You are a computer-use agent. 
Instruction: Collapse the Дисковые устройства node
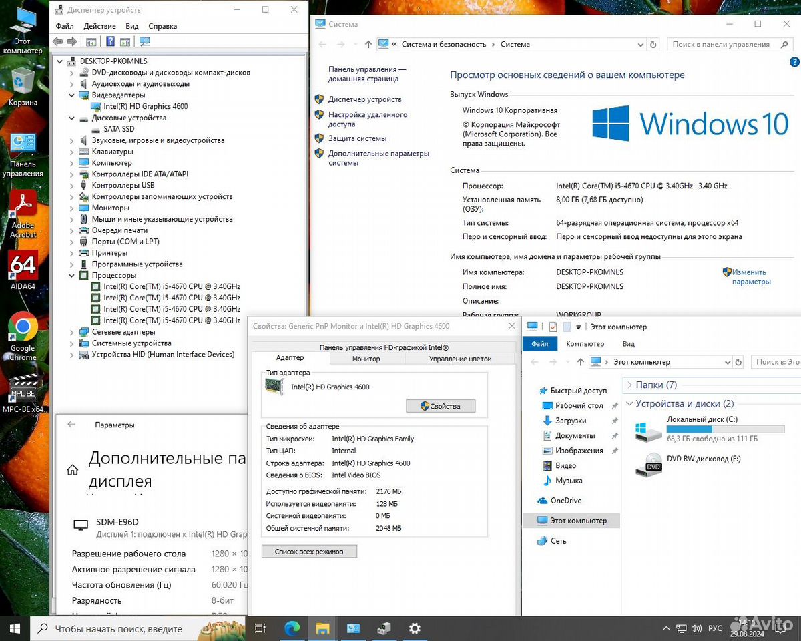coord(72,118)
